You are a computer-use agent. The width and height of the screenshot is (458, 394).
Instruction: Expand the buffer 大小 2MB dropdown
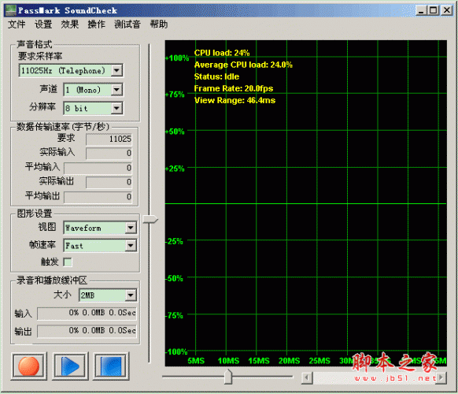click(131, 295)
